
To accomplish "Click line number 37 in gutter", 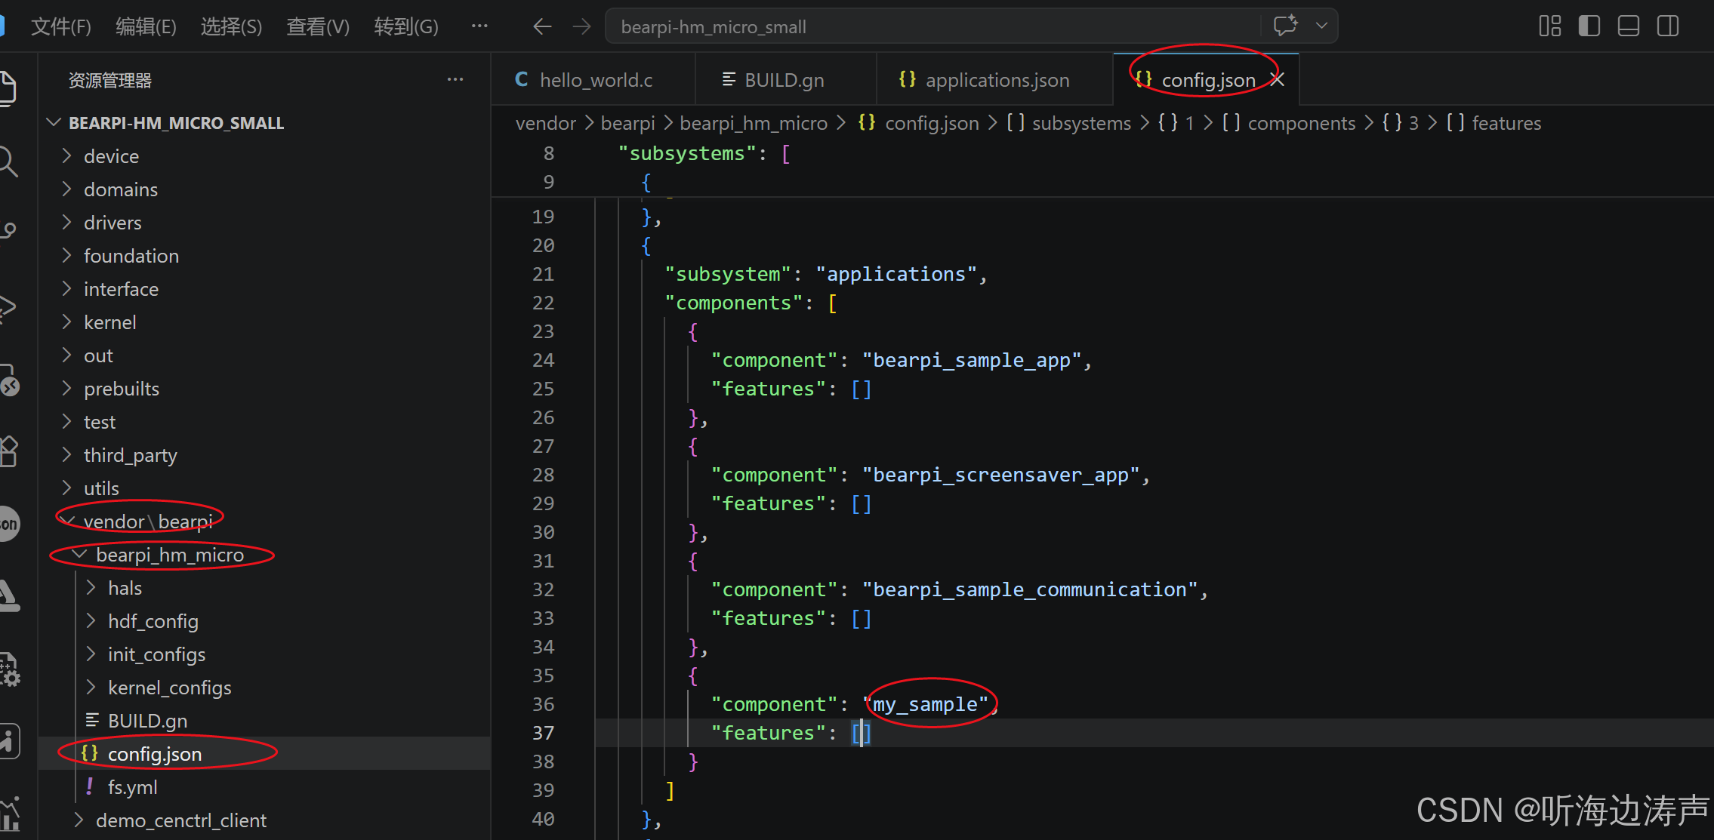I will coord(543,733).
